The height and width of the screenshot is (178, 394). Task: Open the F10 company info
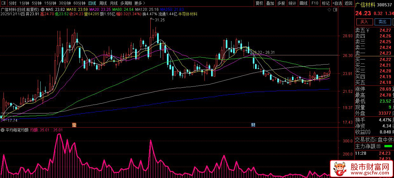click(315, 3)
